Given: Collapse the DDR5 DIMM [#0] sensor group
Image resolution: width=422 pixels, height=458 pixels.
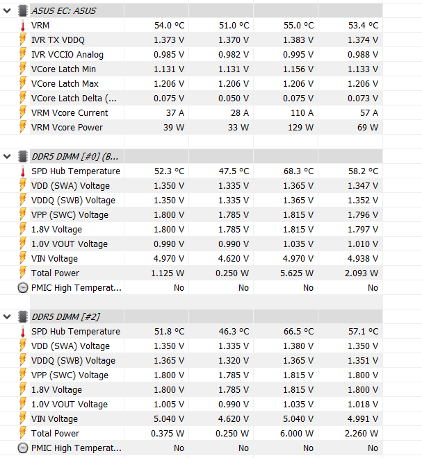Looking at the screenshot, I should point(8,156).
